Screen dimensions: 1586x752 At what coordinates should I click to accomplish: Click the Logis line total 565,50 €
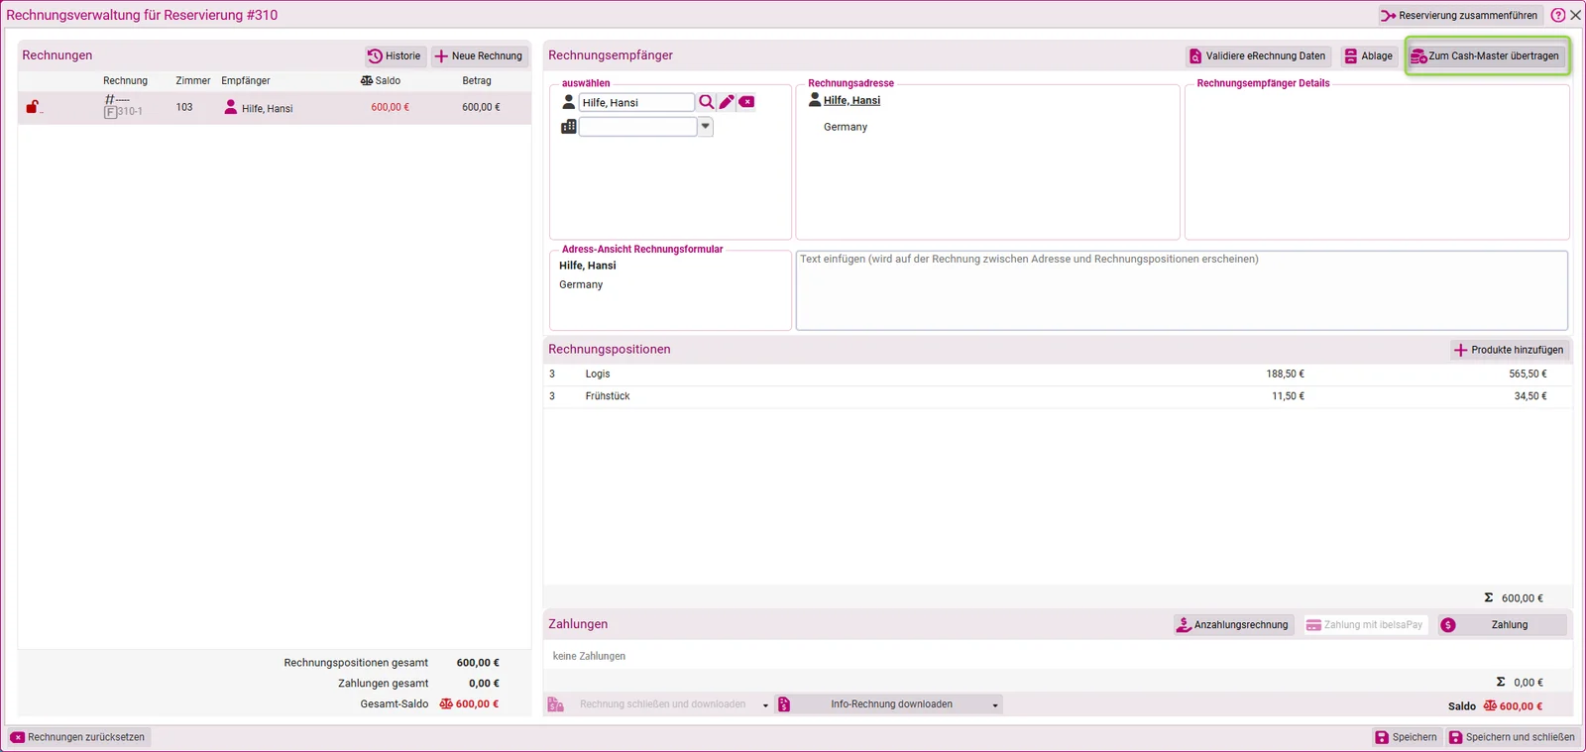1528,375
